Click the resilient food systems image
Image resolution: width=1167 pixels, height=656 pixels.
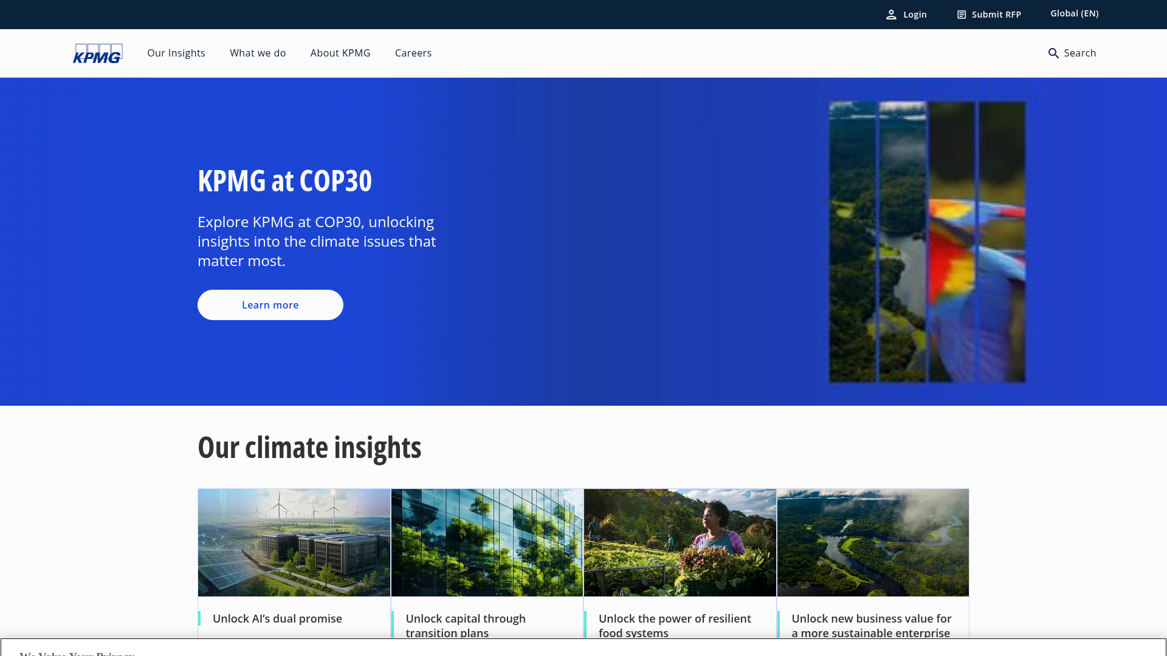680,542
